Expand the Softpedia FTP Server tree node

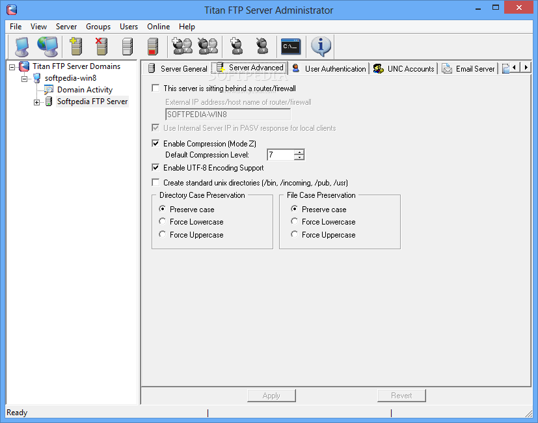[x=36, y=102]
